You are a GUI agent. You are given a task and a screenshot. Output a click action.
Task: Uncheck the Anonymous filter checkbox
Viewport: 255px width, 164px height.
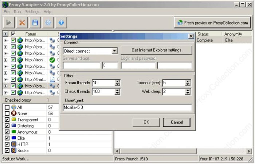tap(7, 132)
